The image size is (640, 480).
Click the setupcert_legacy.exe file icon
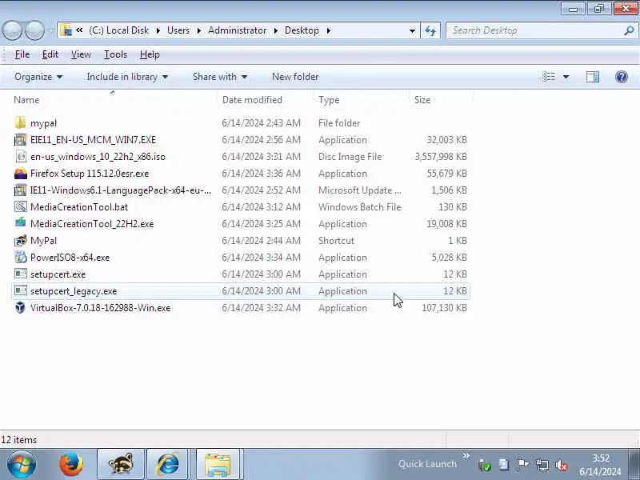click(20, 290)
